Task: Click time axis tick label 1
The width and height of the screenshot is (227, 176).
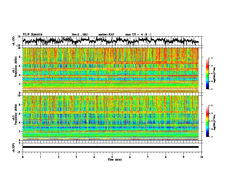Action: [40, 157]
